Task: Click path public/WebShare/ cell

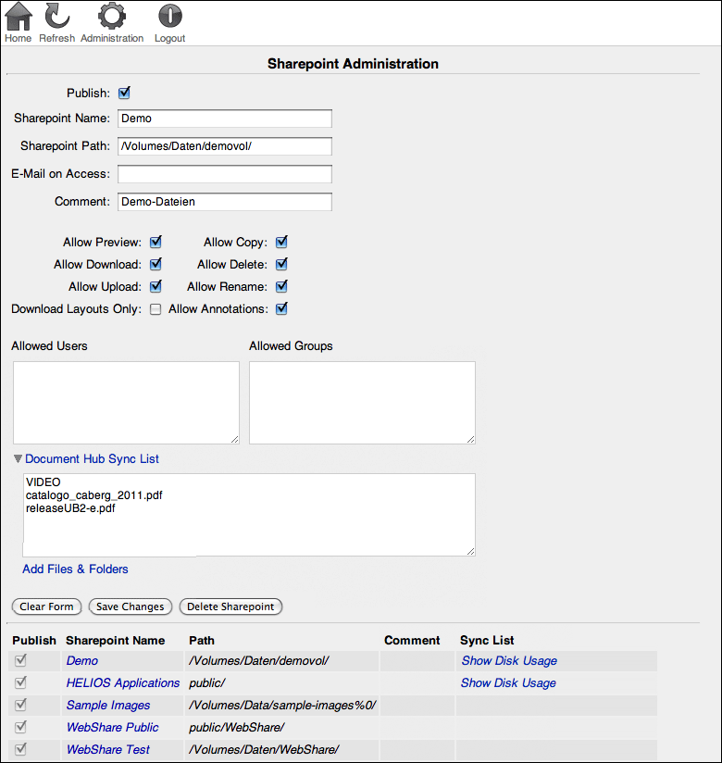Action: click(x=237, y=728)
